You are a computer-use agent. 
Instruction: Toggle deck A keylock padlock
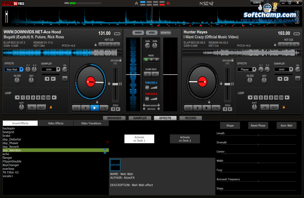point(120,60)
